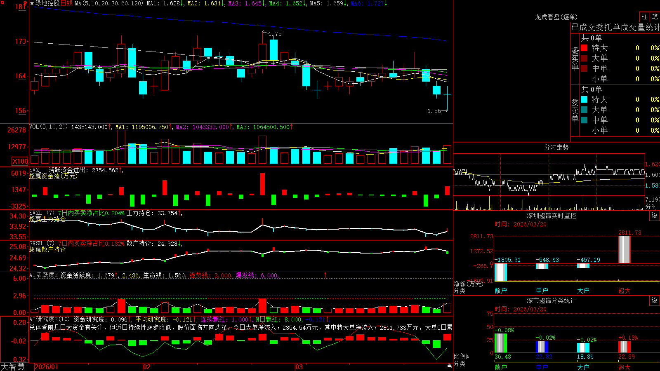Switch the order view to 笔 mode
660x371 pixels.
click(x=655, y=16)
